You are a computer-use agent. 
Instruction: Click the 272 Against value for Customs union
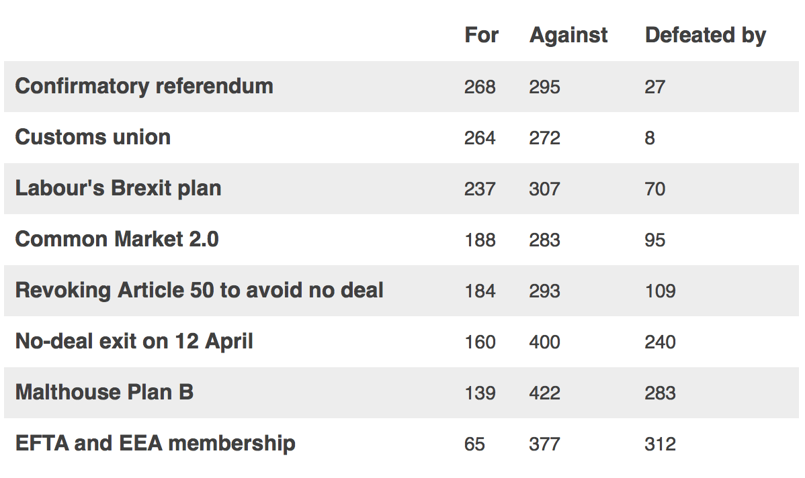pos(545,138)
